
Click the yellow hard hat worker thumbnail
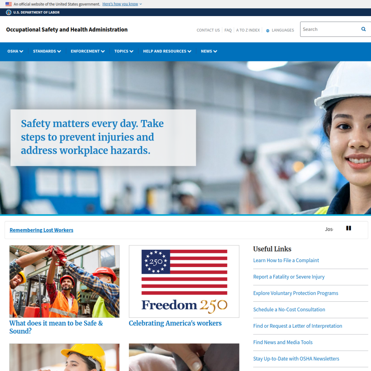pyautogui.click(x=64, y=357)
